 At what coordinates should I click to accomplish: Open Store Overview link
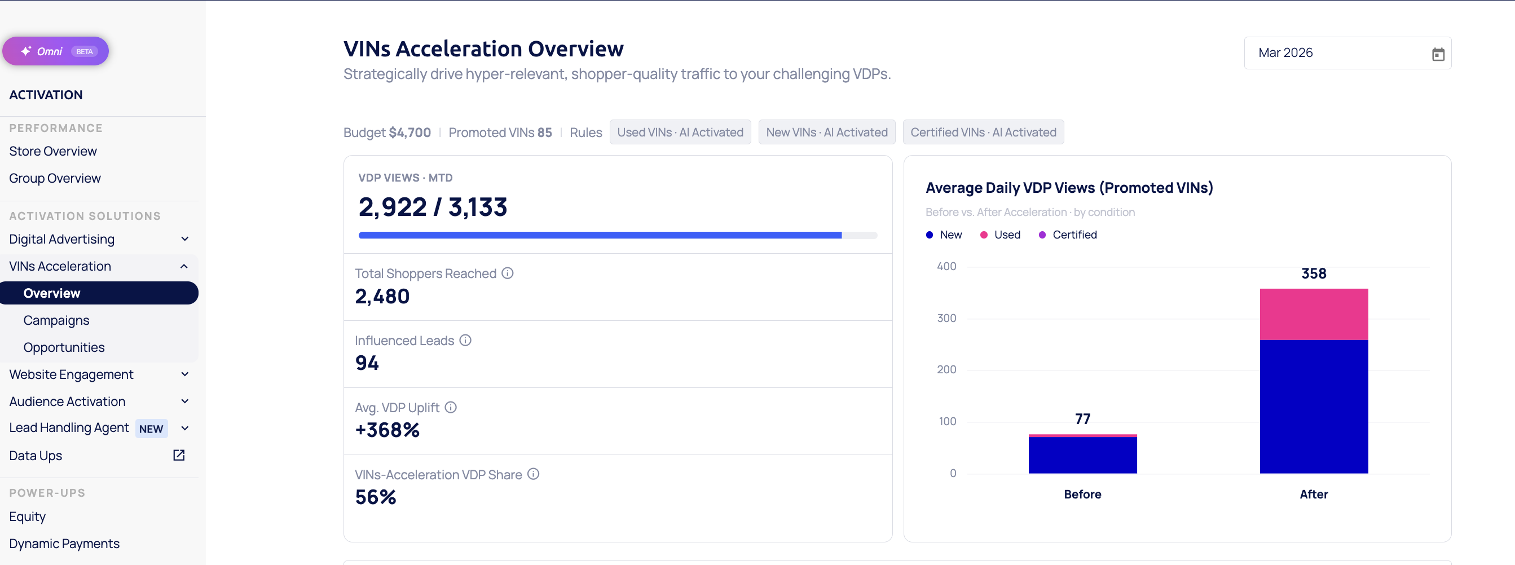pos(53,151)
